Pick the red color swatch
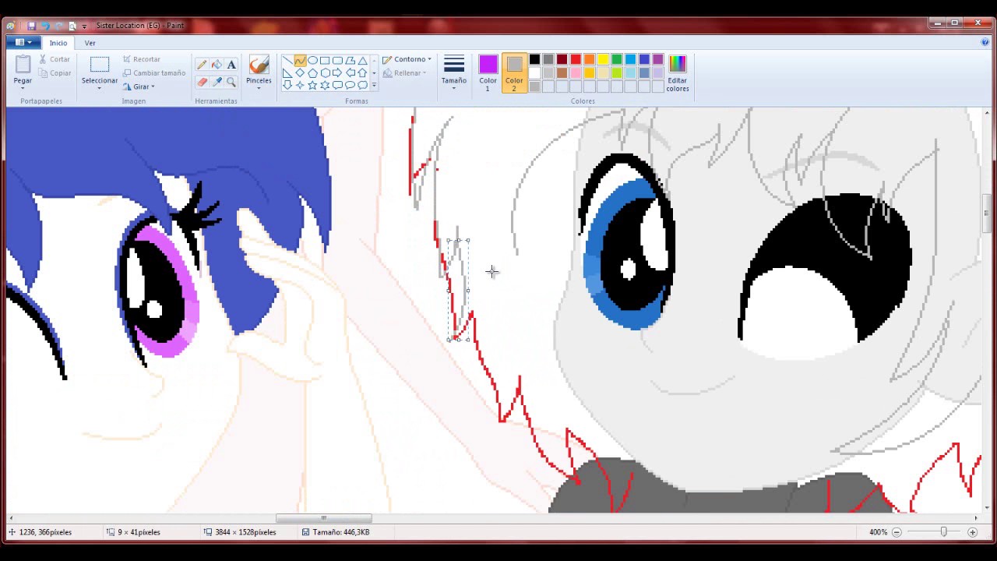This screenshot has height=561, width=997. (x=576, y=59)
